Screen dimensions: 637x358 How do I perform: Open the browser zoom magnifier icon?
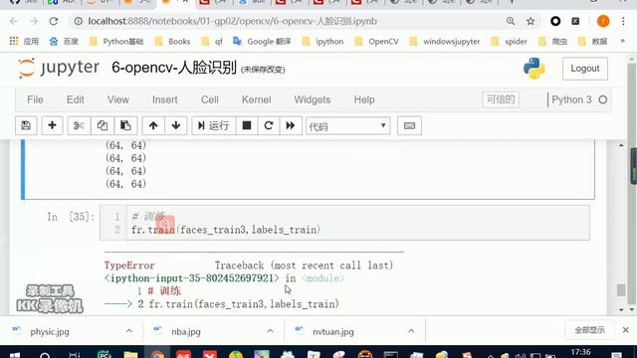coord(511,21)
